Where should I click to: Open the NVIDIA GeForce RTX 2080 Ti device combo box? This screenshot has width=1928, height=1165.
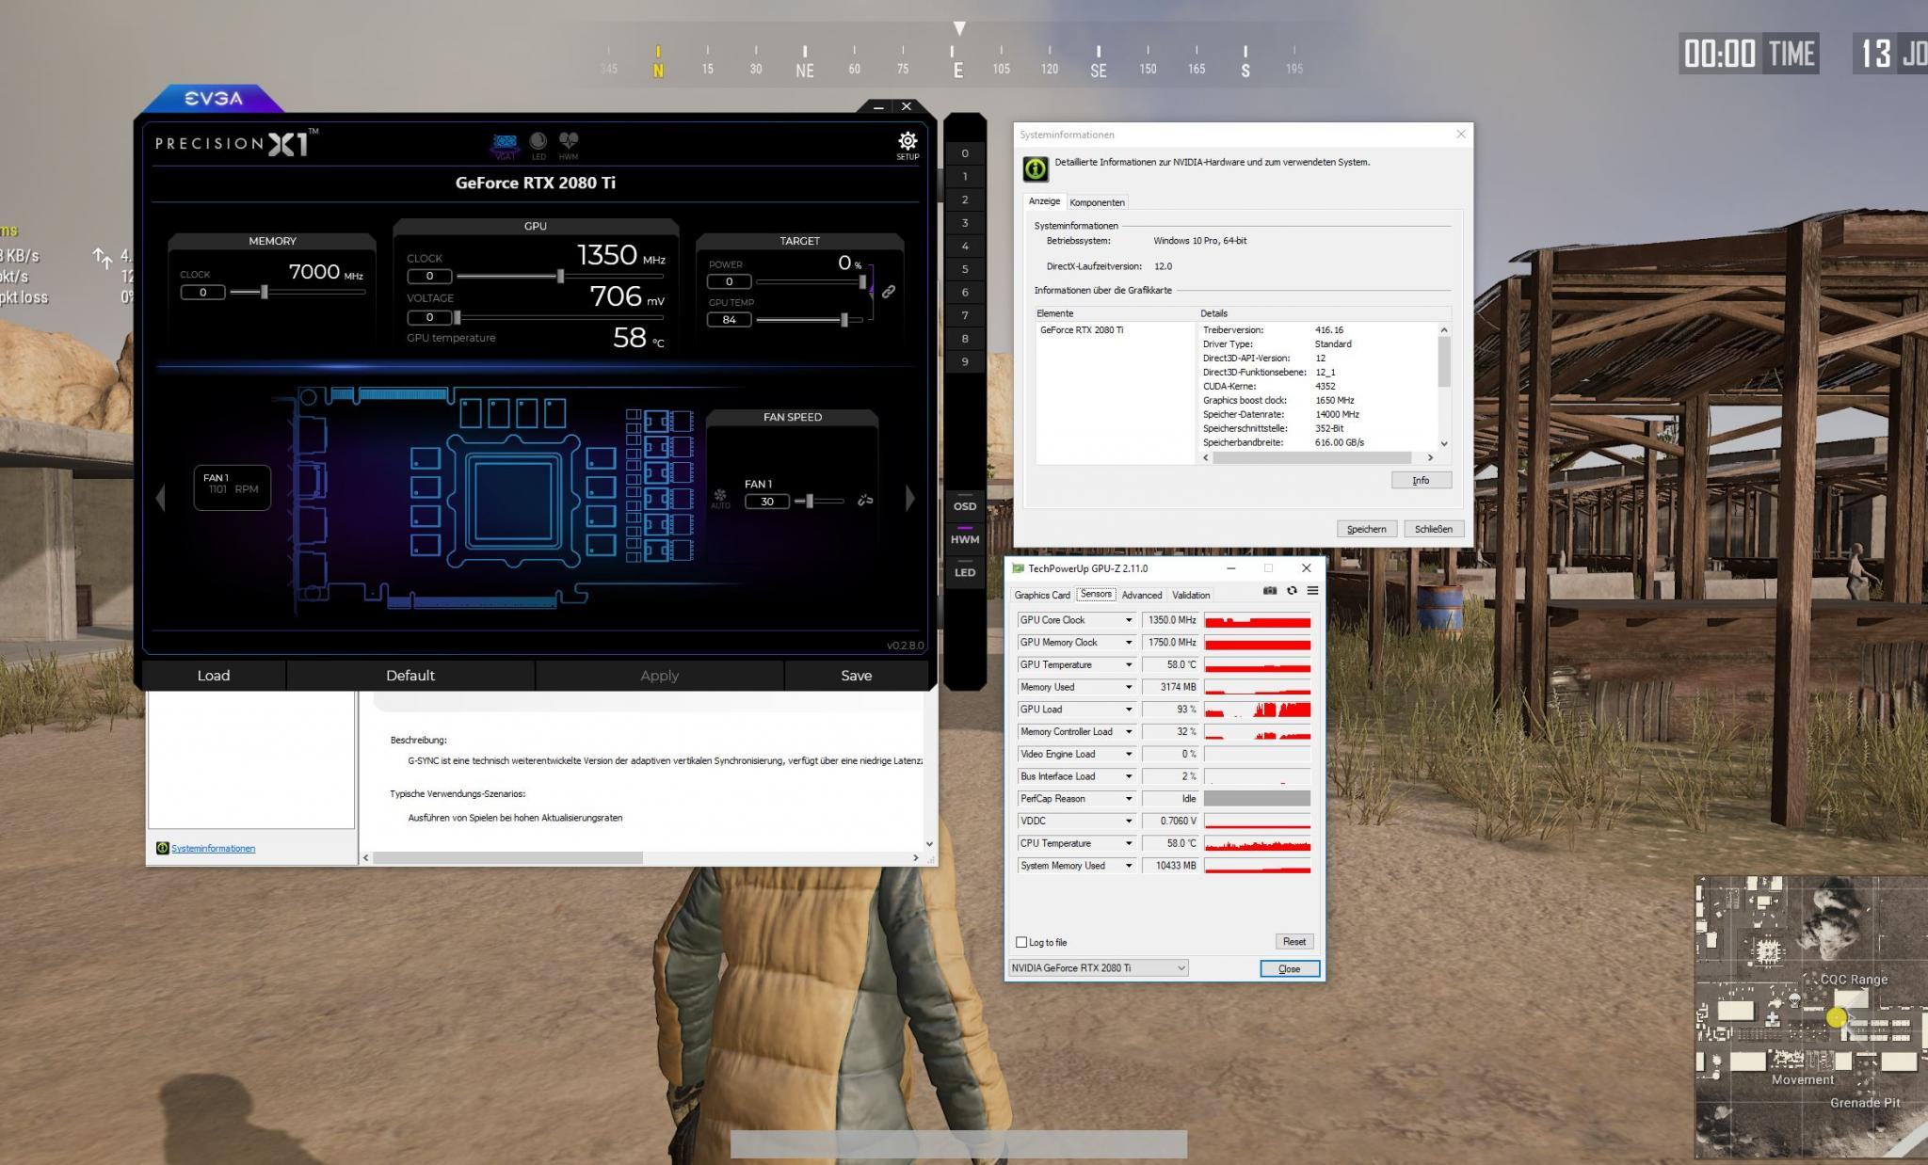pyautogui.click(x=1098, y=967)
